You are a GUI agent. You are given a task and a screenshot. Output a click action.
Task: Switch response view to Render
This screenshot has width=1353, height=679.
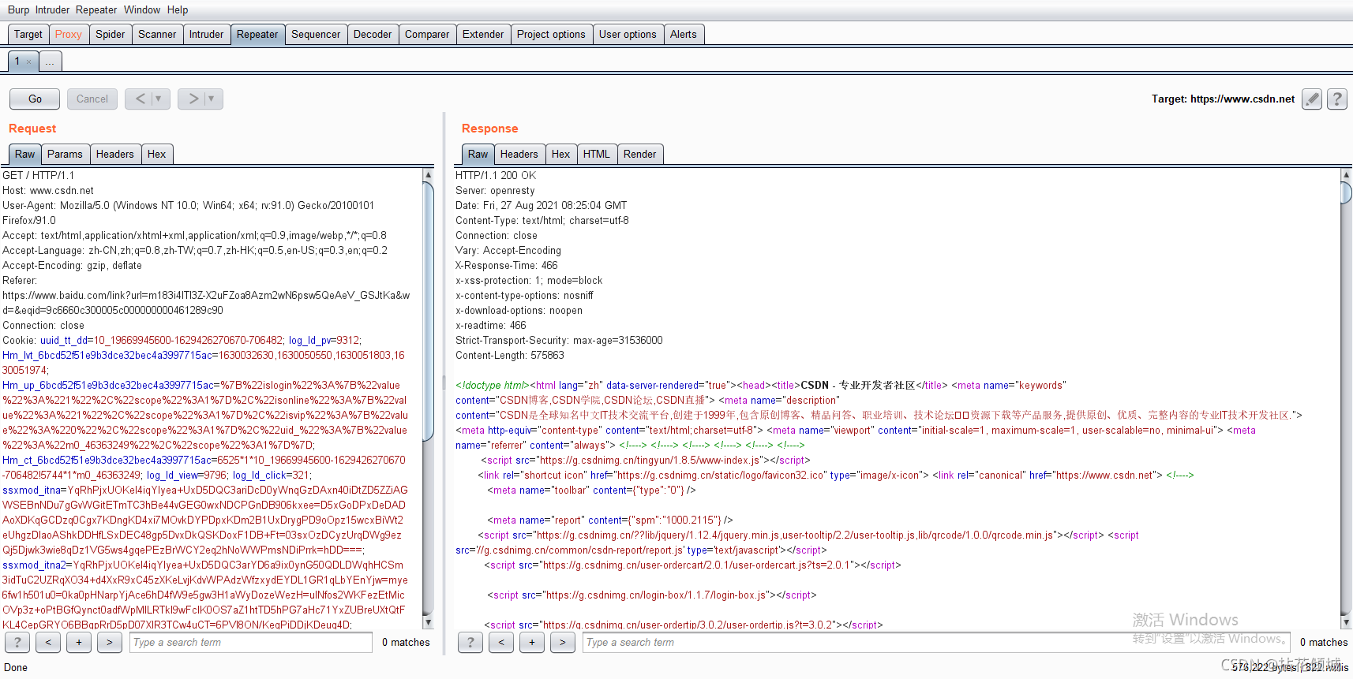[x=639, y=155]
